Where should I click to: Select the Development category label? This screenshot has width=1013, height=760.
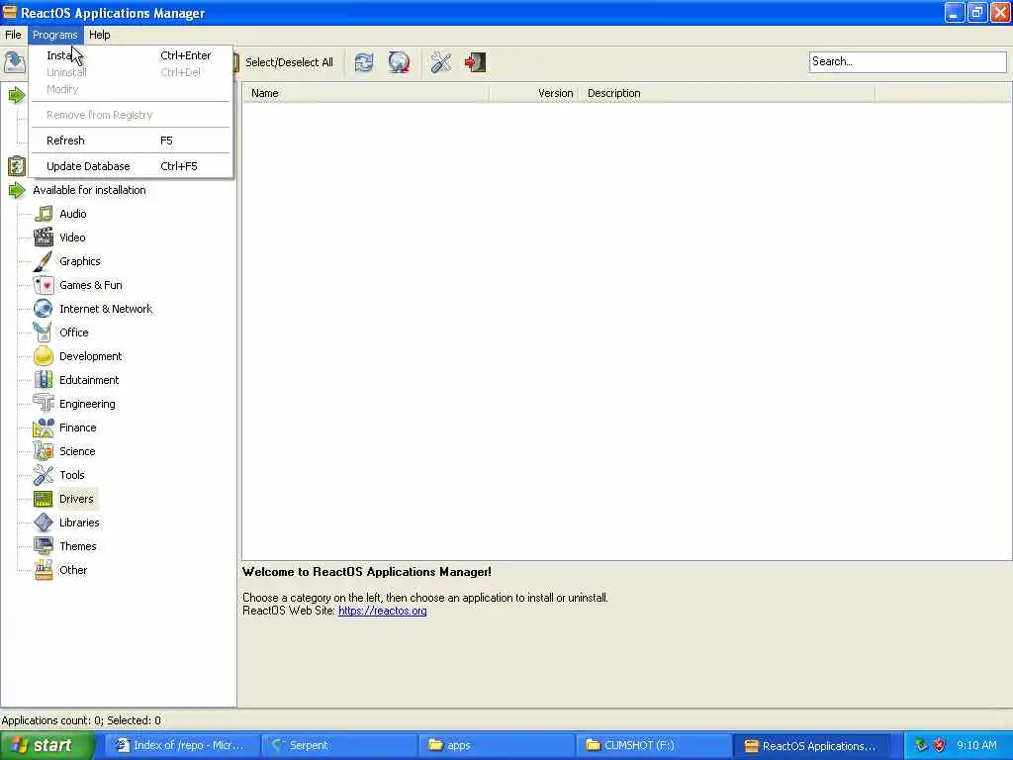[x=91, y=356]
